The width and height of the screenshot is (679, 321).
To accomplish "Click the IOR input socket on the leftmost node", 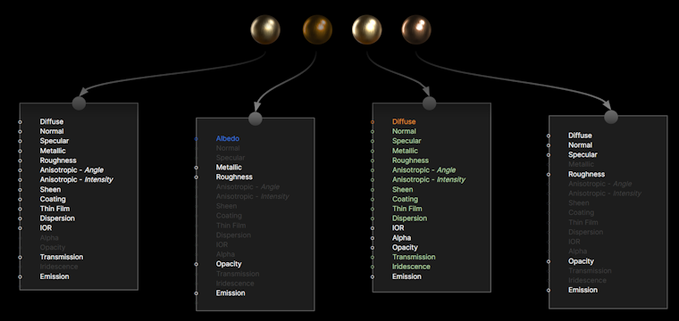I will click(20, 227).
